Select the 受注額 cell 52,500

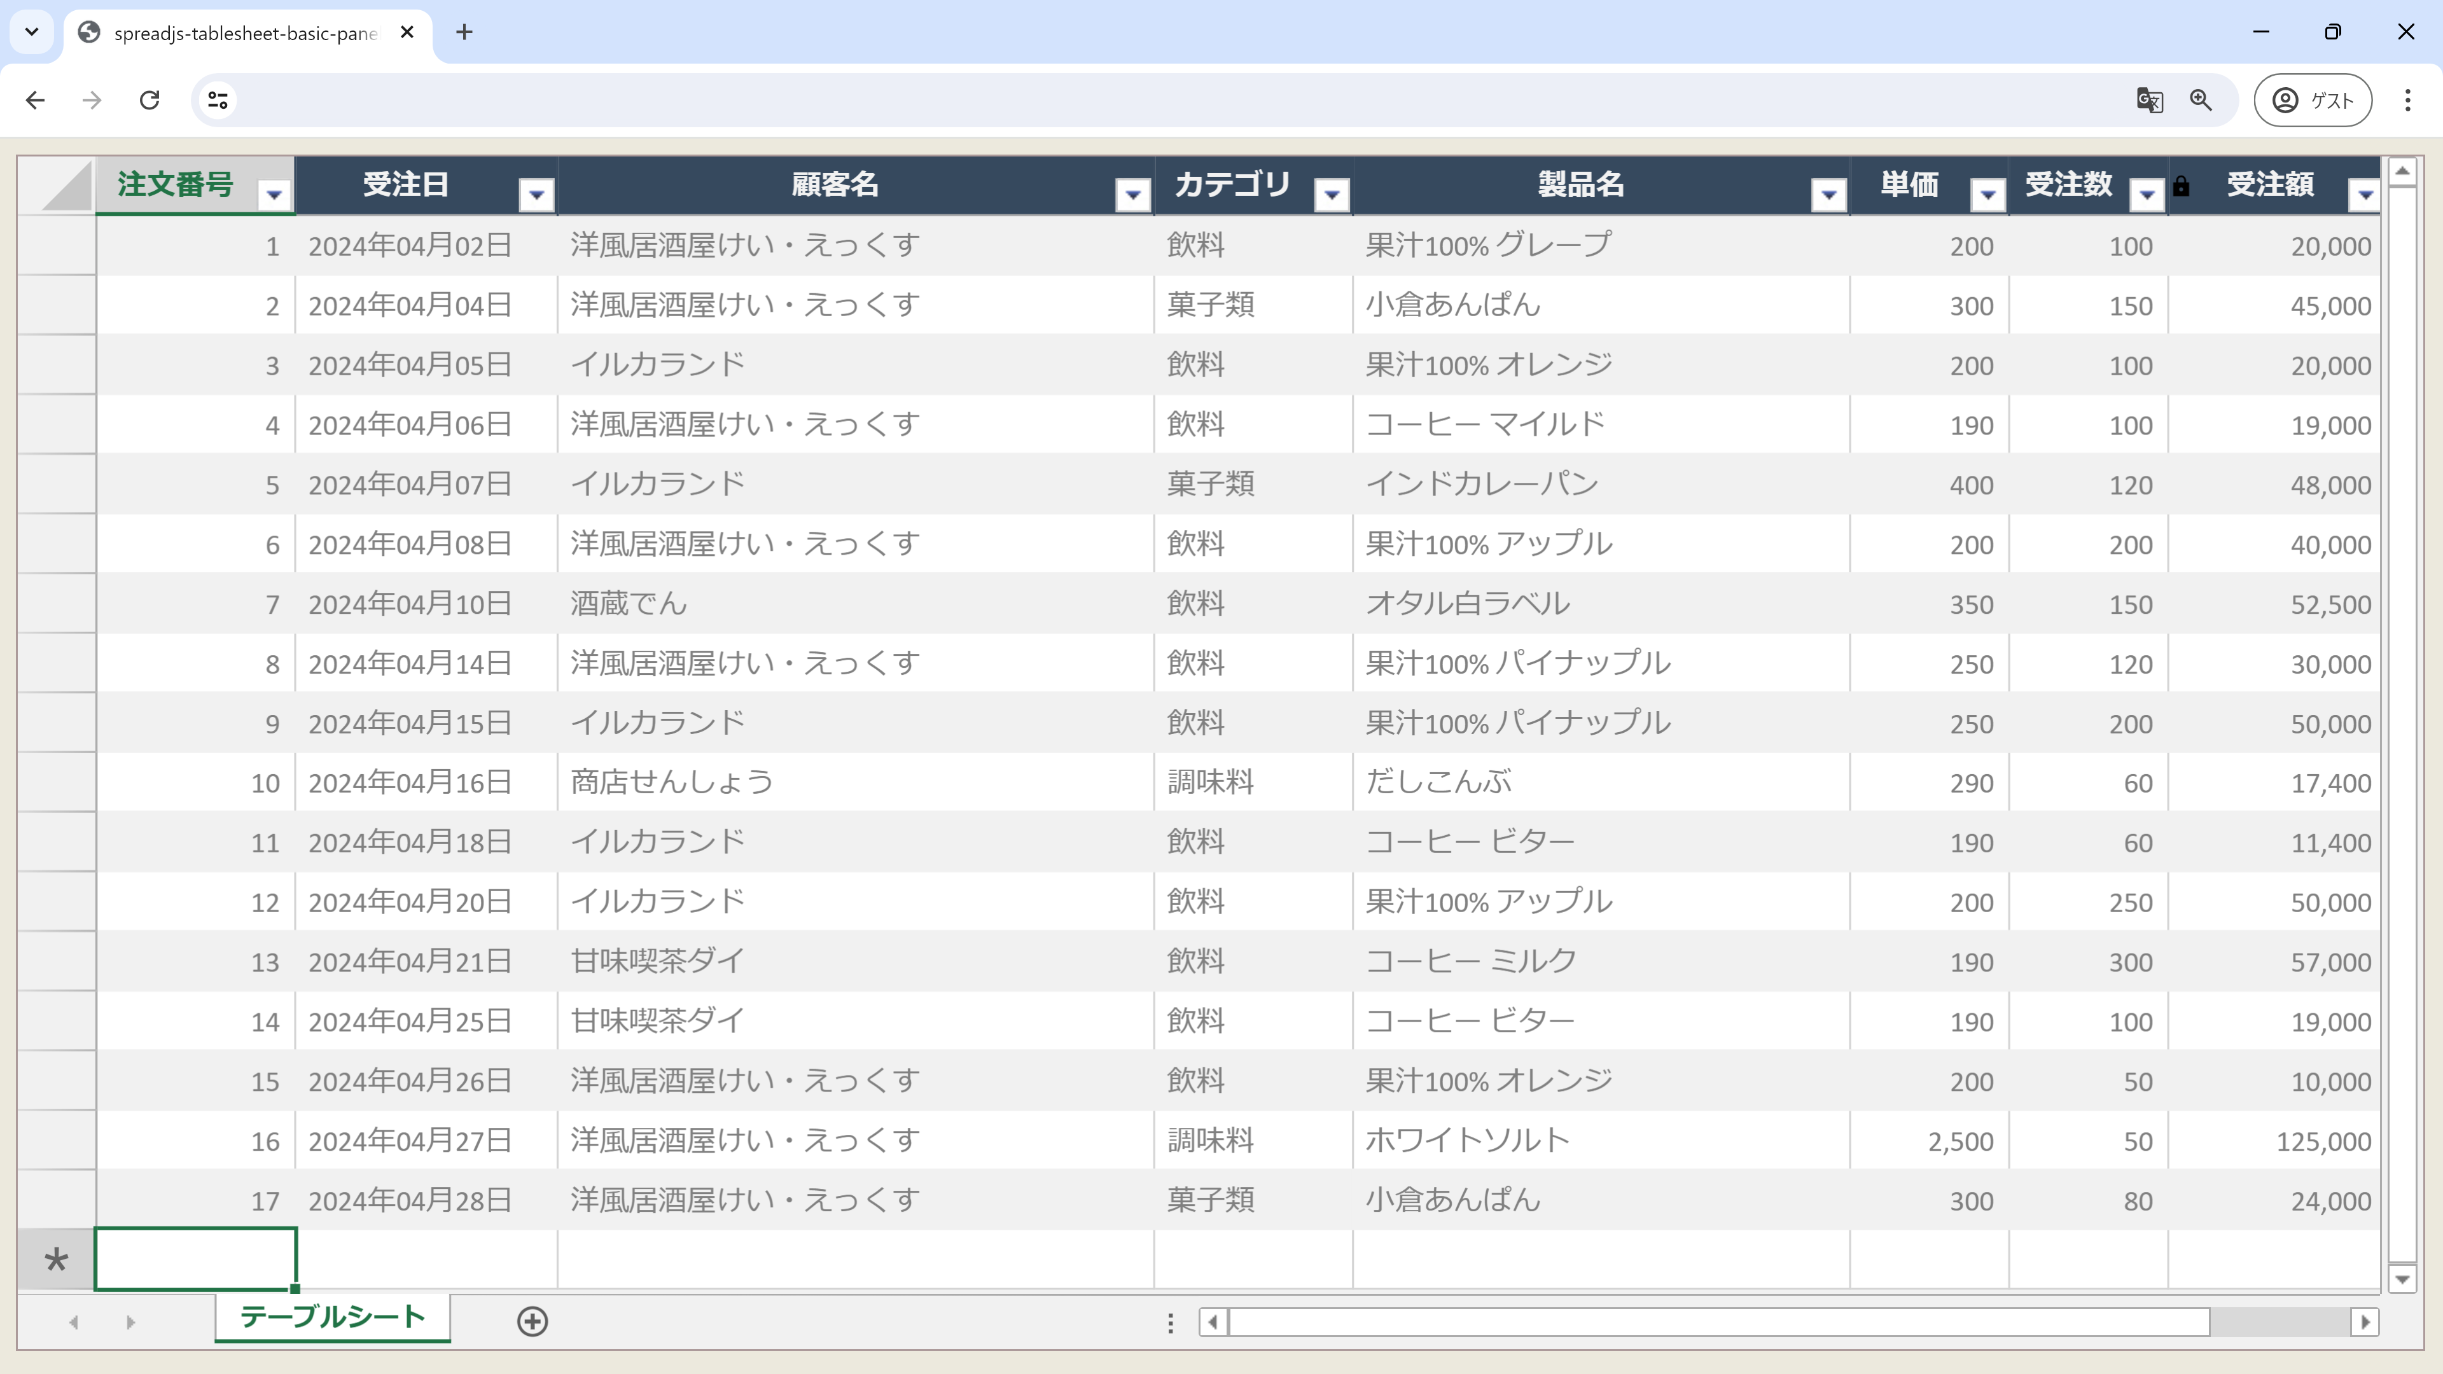tap(2274, 604)
